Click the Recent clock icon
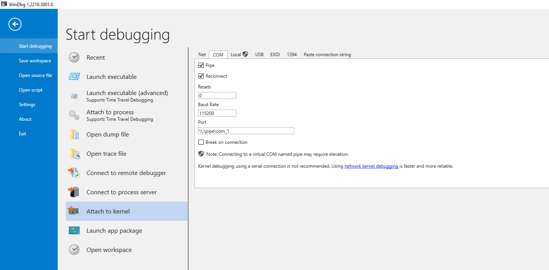This screenshot has height=270, width=549. click(74, 57)
